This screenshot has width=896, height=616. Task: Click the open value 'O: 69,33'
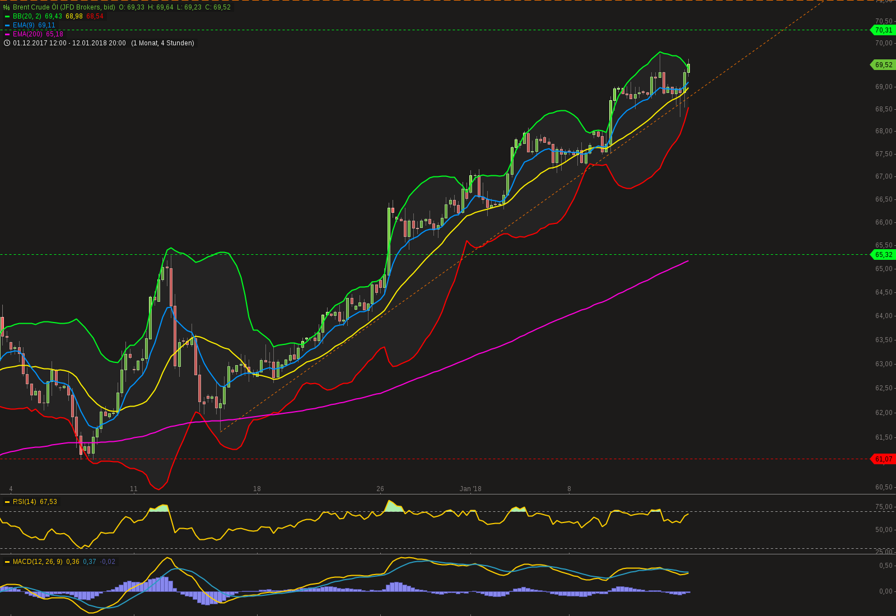pos(132,7)
